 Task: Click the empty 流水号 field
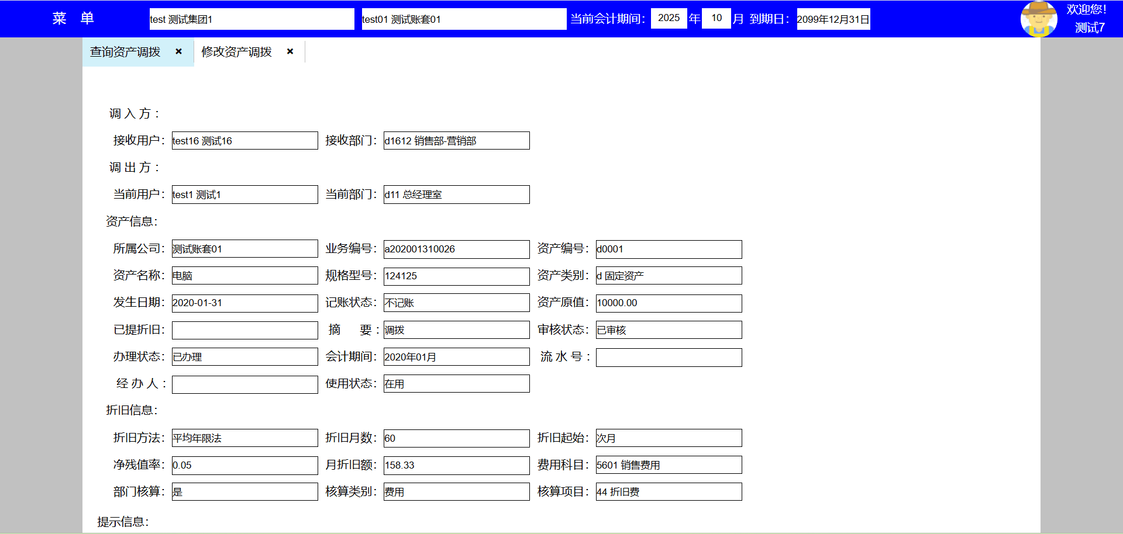pyautogui.click(x=669, y=358)
